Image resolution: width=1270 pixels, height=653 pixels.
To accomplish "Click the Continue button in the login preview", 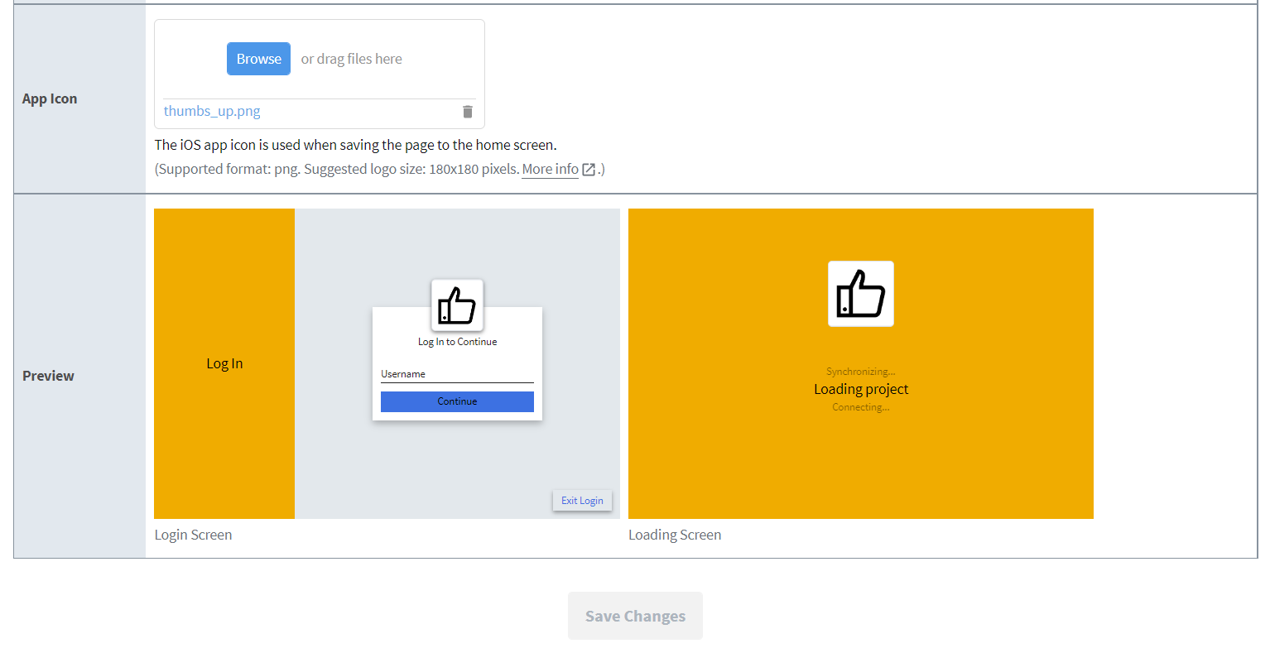I will 457,401.
